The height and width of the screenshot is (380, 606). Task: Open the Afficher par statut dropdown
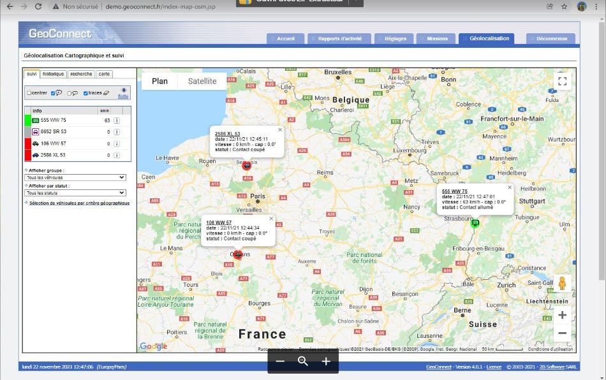coord(75,193)
